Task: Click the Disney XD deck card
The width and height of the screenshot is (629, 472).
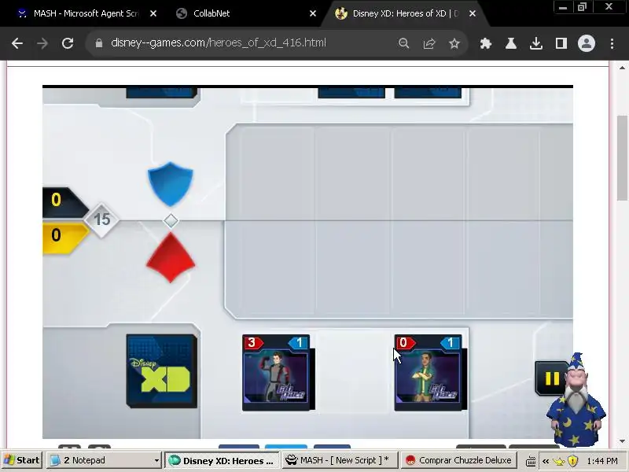Action: click(162, 371)
